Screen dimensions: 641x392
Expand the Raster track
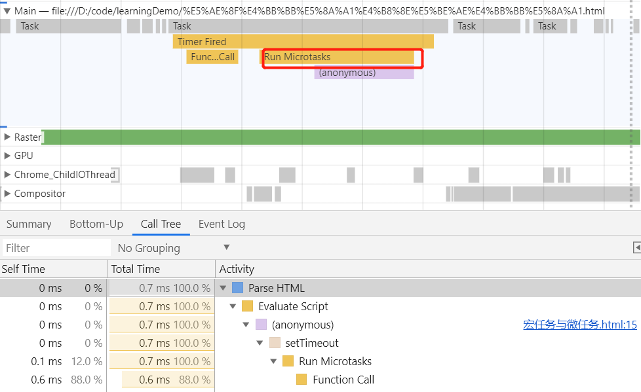[7, 137]
